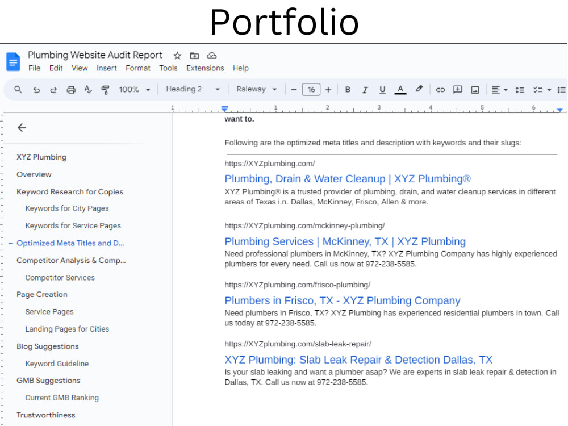
Task: Open the checklist options dropdown arrow
Action: coord(549,90)
